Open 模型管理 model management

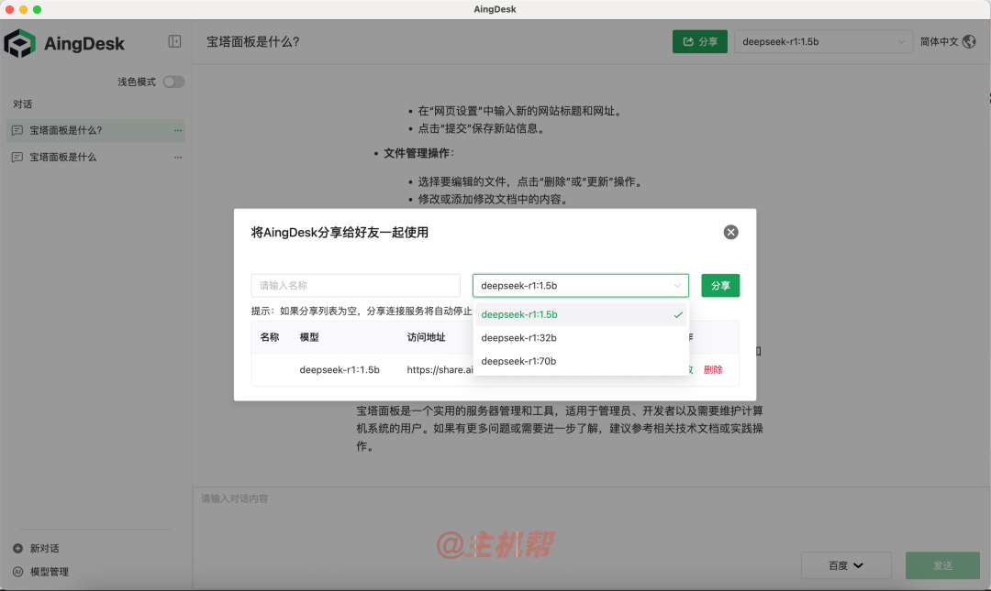tap(41, 572)
